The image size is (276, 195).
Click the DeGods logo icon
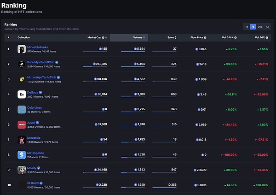click(x=21, y=94)
